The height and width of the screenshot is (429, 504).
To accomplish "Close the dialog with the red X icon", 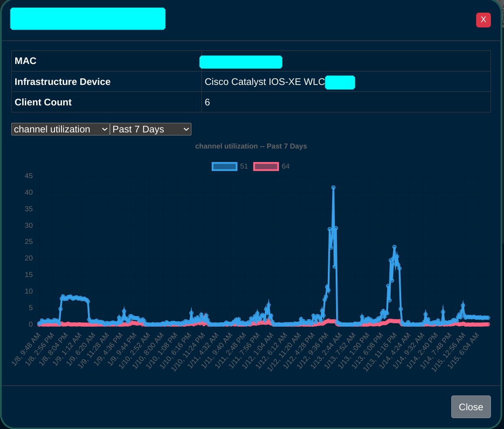I will pyautogui.click(x=483, y=20).
